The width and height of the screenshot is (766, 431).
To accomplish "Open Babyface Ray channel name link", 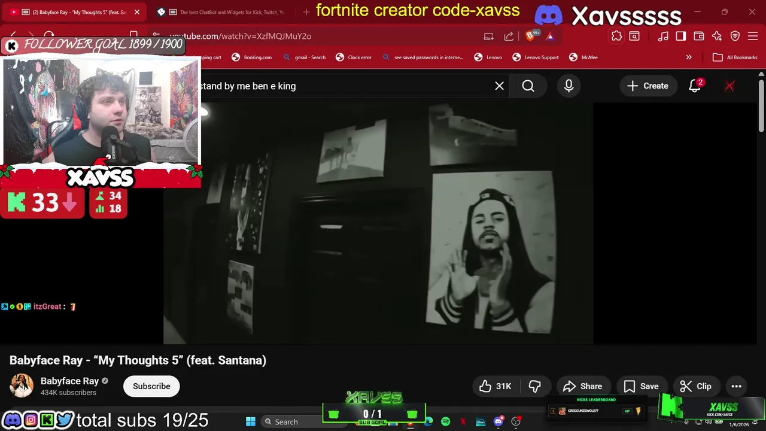I will 69,381.
